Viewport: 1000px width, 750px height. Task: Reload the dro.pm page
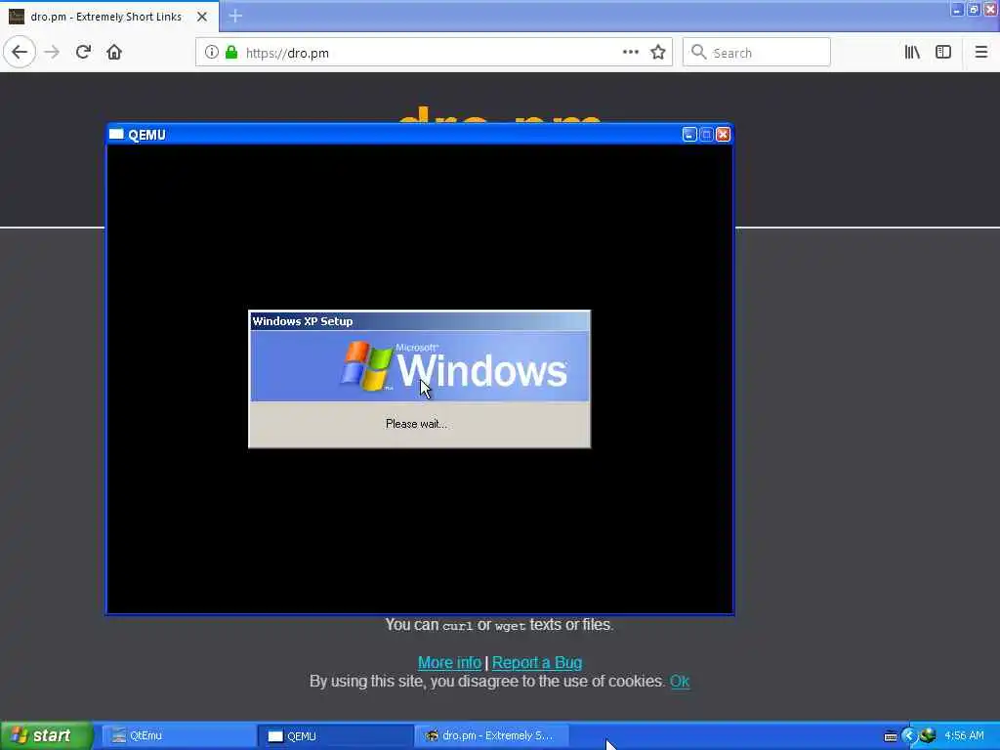coord(83,53)
